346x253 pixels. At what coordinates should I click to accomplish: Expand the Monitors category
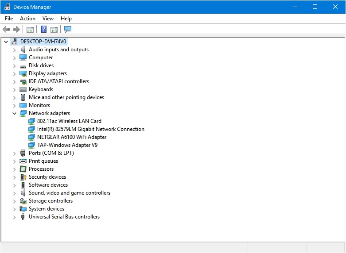coord(14,106)
